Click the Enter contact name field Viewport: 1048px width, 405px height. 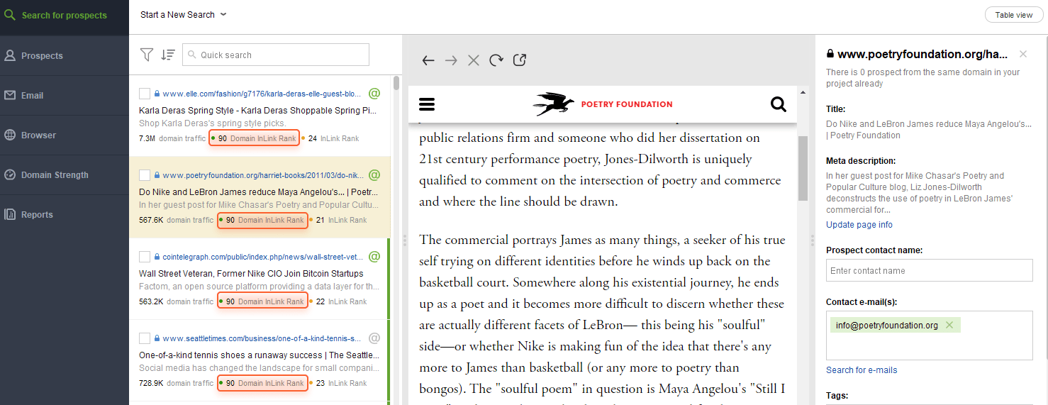tap(929, 270)
